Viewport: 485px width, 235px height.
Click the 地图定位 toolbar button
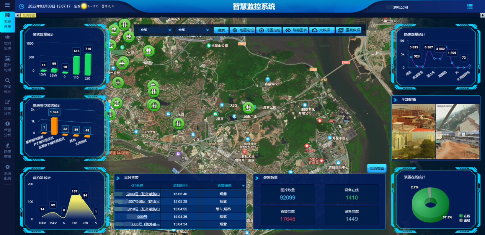click(x=243, y=30)
